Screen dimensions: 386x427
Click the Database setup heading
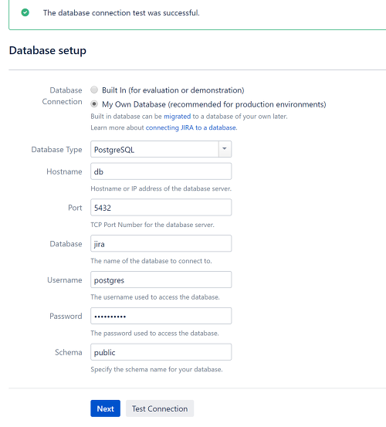point(48,50)
